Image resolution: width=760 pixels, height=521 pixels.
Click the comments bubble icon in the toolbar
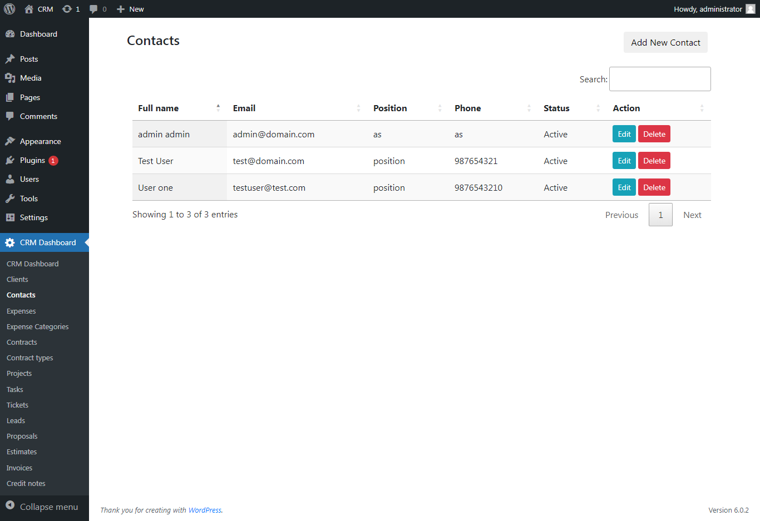95,9
